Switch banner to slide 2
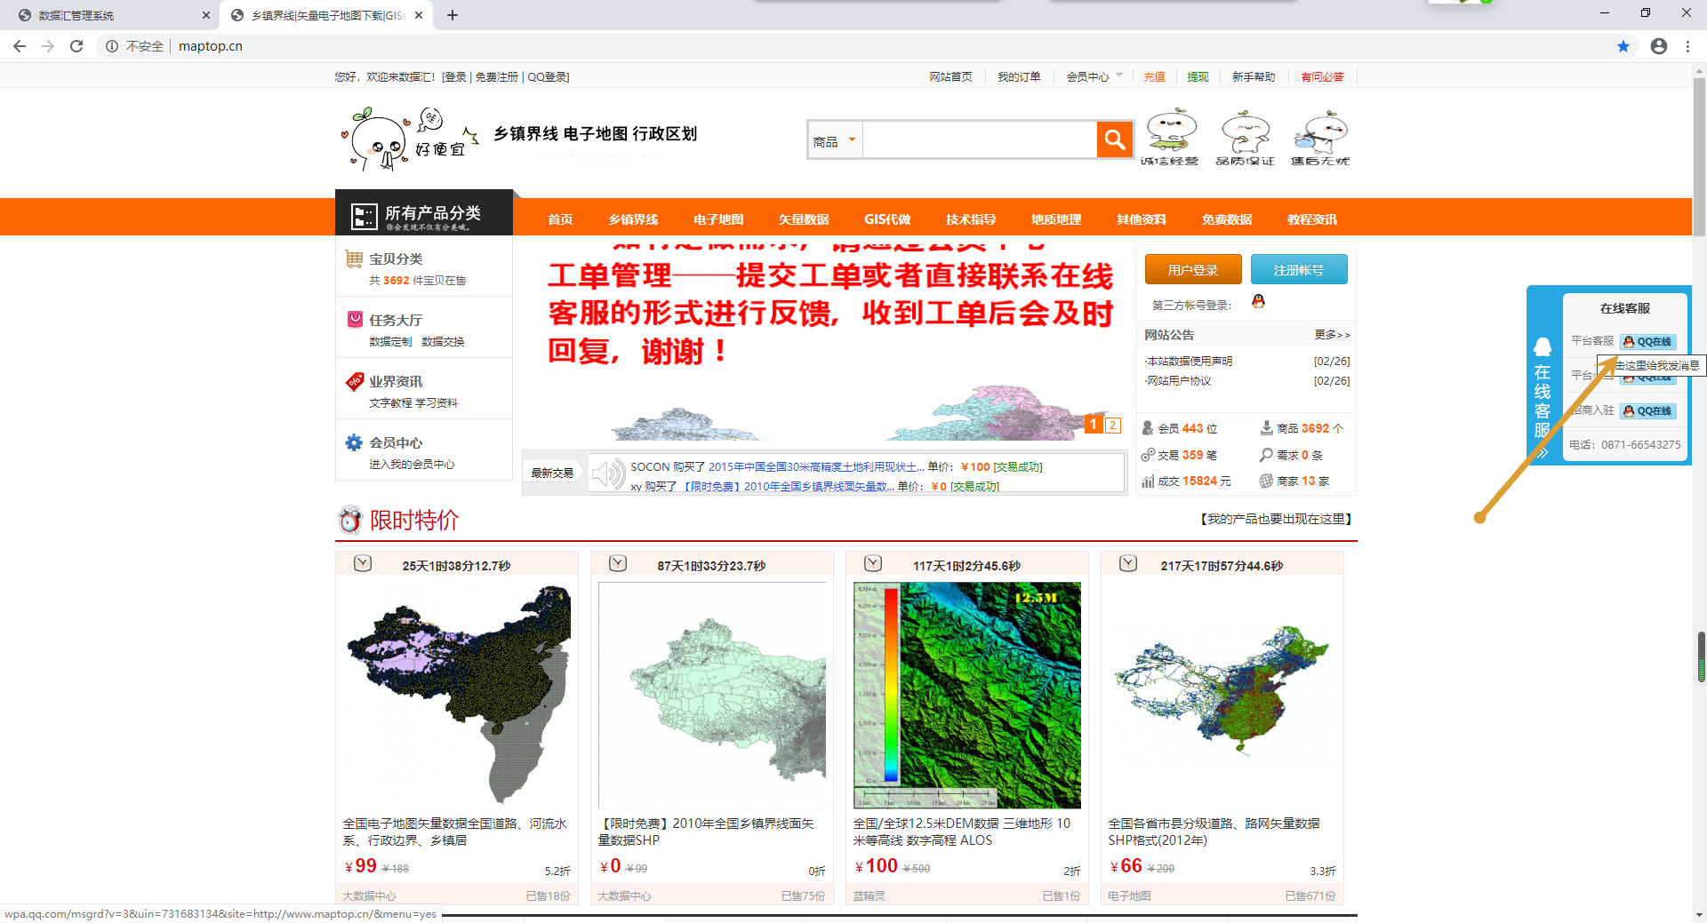The width and height of the screenshot is (1707, 923). [1112, 425]
